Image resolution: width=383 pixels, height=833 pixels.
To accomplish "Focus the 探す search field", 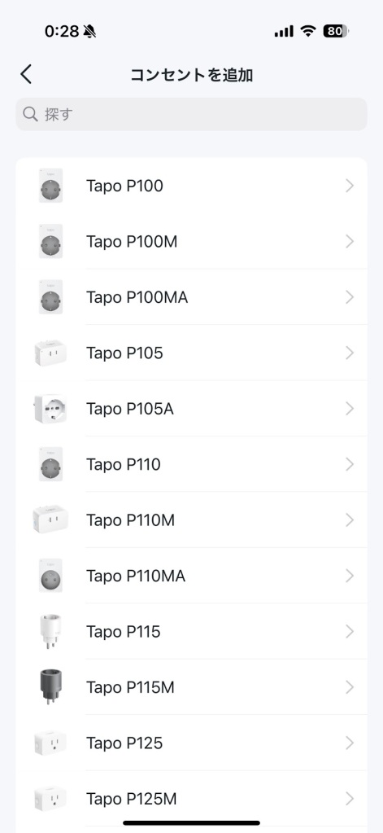I will point(192,114).
